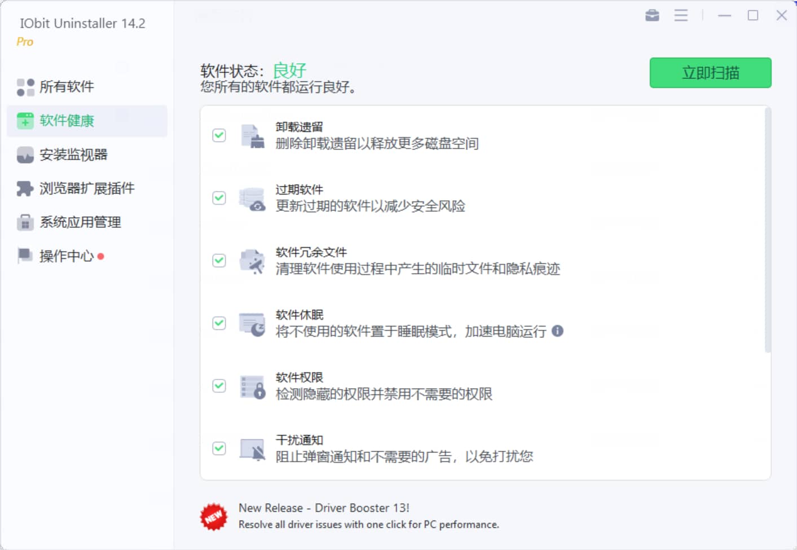Viewport: 797px width, 550px height.
Task: Click the toolbox briefcase icon in title bar
Action: point(652,15)
